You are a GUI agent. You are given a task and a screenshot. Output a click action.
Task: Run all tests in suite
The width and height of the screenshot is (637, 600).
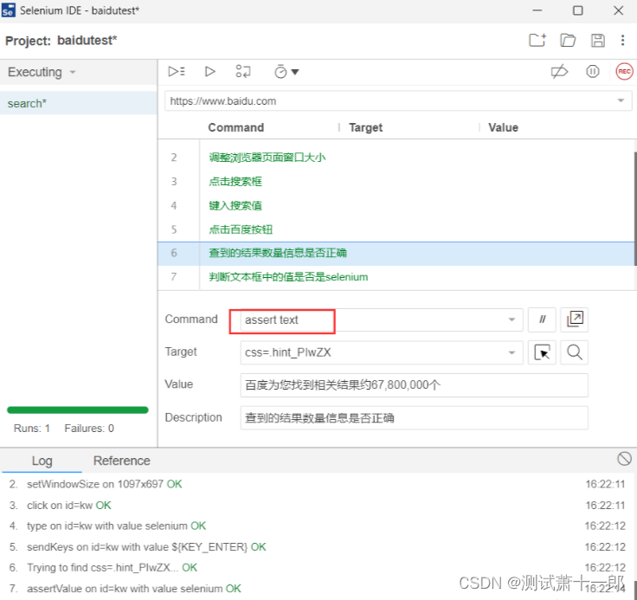pos(177,72)
